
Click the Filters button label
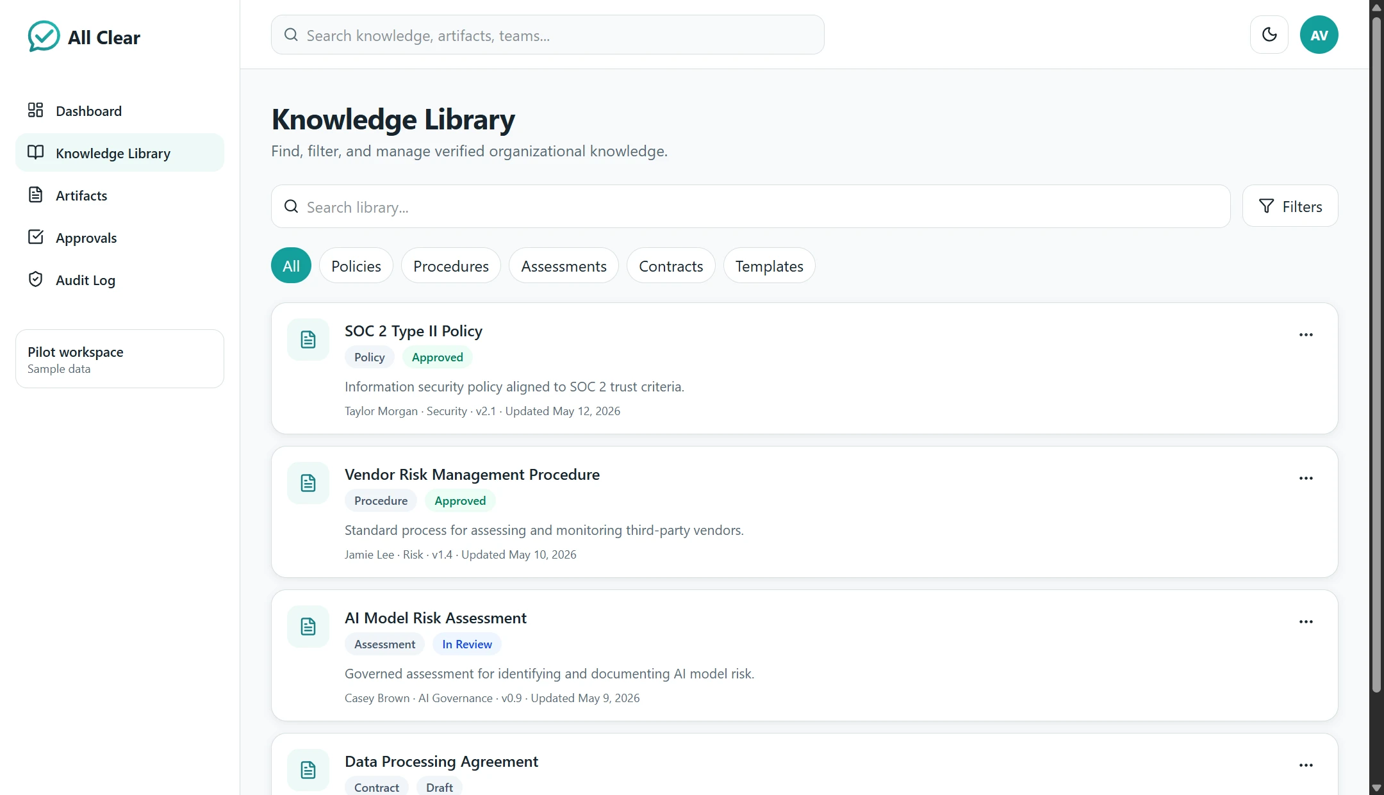point(1302,206)
